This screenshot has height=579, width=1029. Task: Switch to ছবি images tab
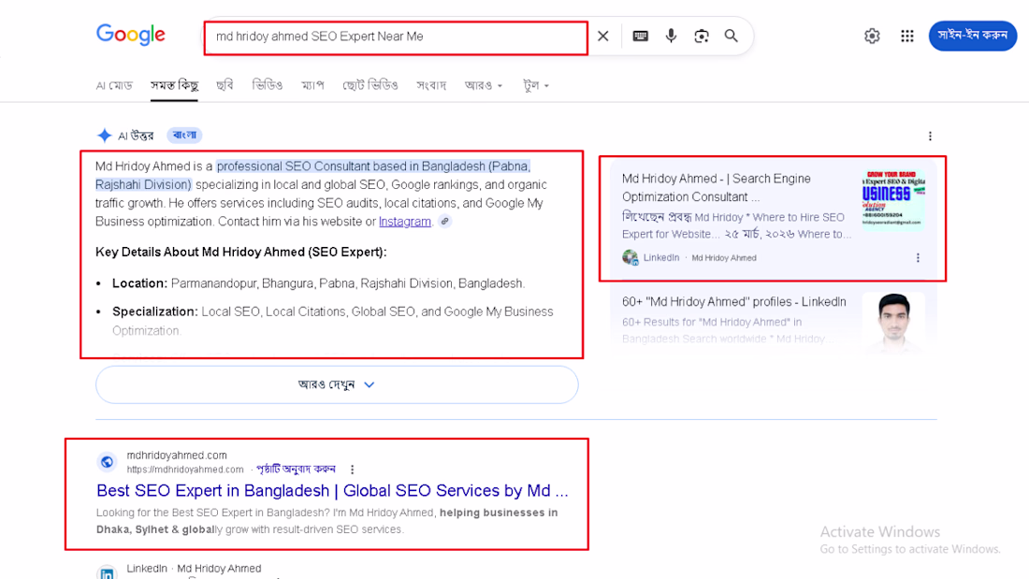(x=225, y=85)
